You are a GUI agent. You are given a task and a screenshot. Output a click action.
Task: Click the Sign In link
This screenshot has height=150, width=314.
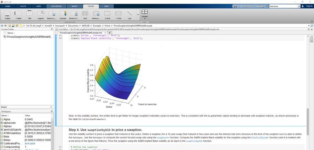(x=309, y=6)
